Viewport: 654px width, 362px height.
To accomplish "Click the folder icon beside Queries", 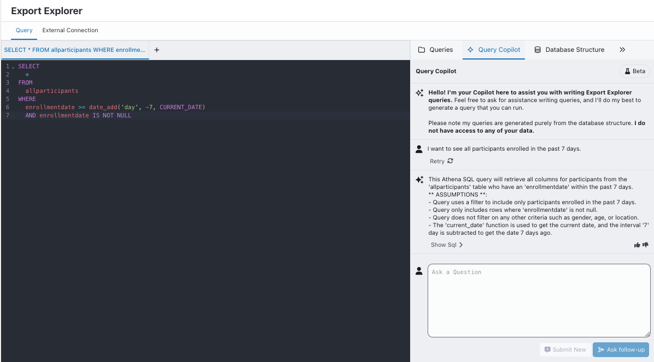I will pos(422,50).
